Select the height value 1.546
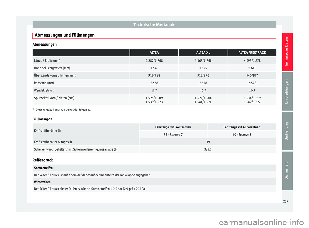The width and height of the screenshot is (309, 228). tap(154, 68)
